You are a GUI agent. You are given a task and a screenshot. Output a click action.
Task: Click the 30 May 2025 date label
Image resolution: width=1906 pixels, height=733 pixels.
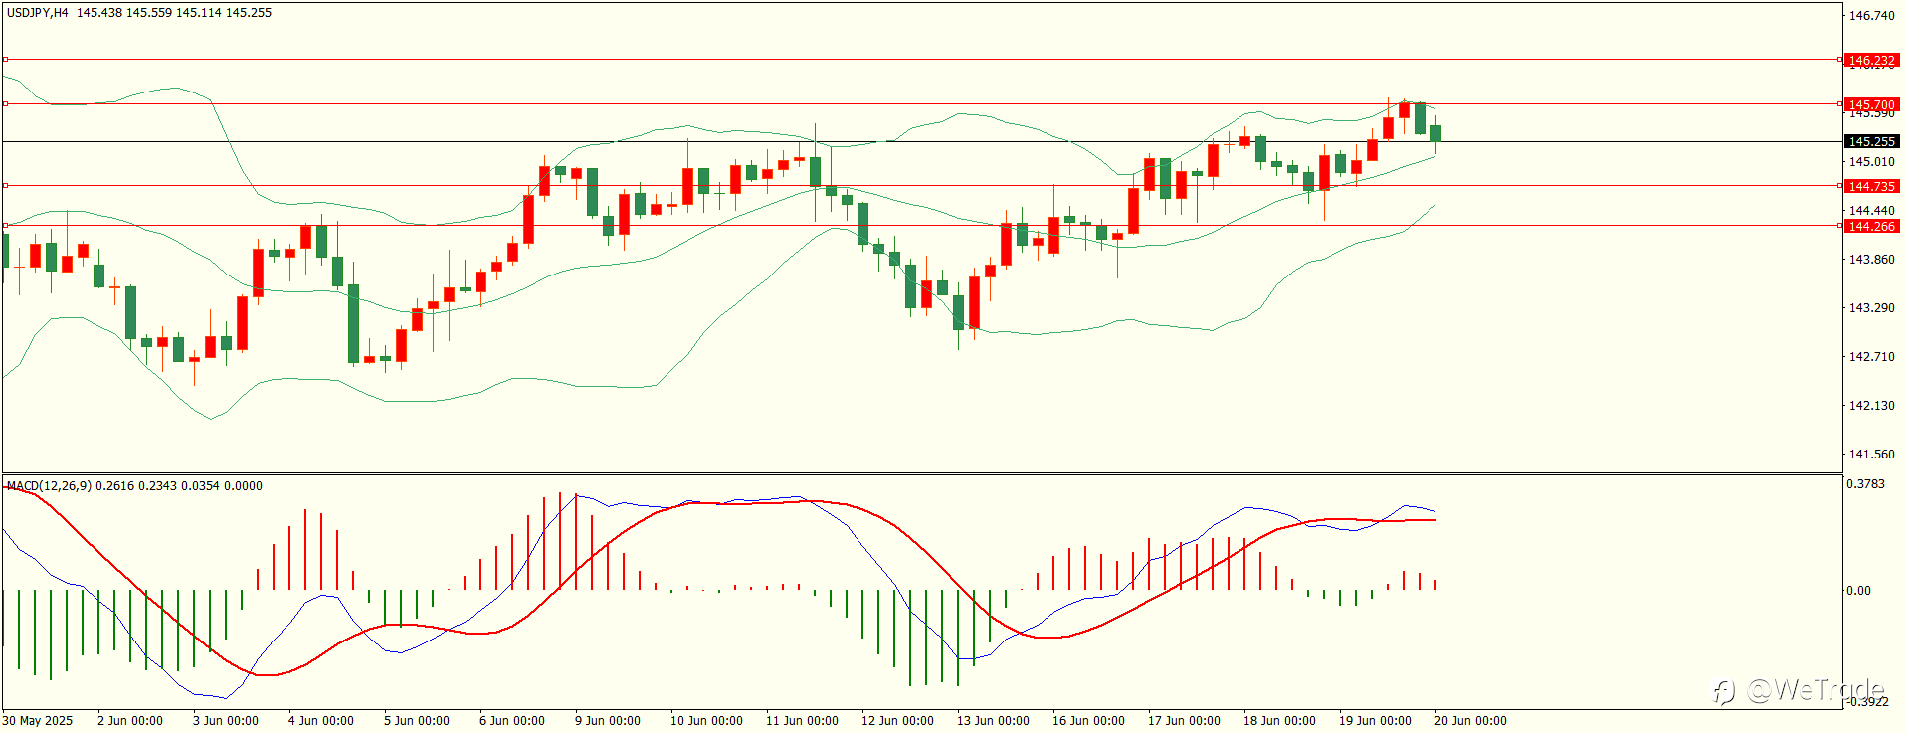pyautogui.click(x=38, y=721)
